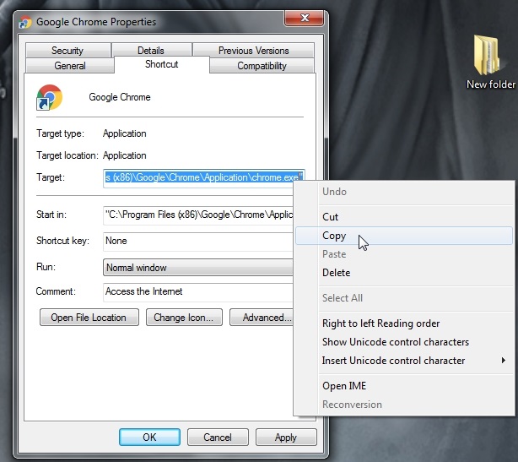Choose Open IME from context menu
The width and height of the screenshot is (518, 462).
click(x=404, y=386)
